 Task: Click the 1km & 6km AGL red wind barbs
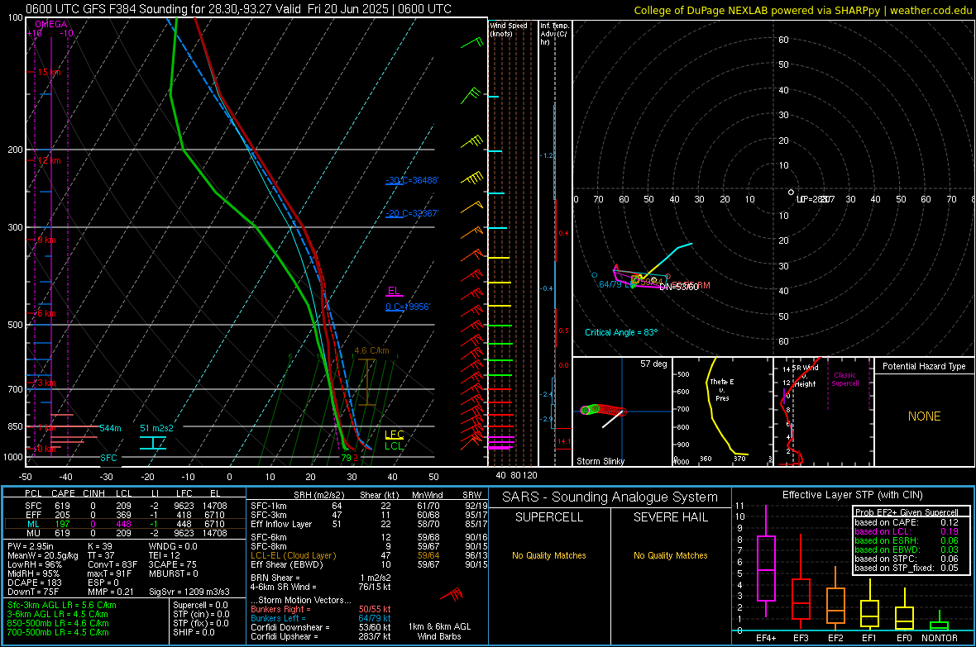pyautogui.click(x=452, y=594)
